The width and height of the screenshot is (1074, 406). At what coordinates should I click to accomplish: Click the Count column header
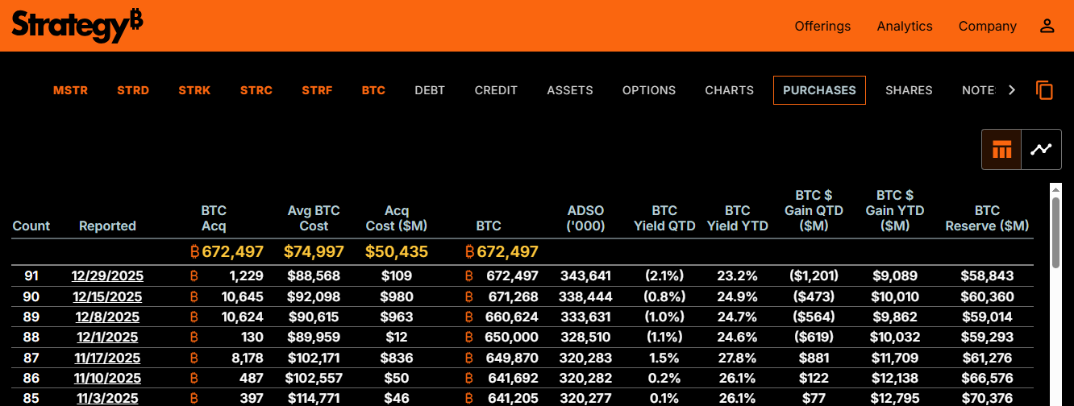coord(31,226)
